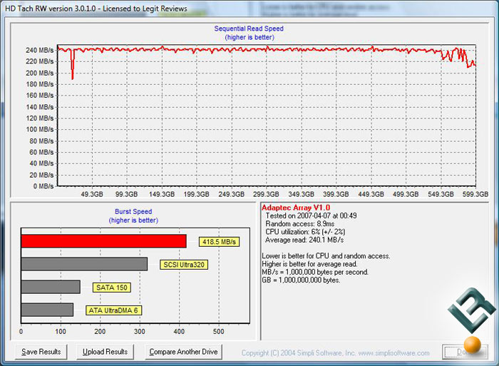Click the 49.3GB axis label
Image resolution: width=499 pixels, height=366 pixels.
point(92,194)
